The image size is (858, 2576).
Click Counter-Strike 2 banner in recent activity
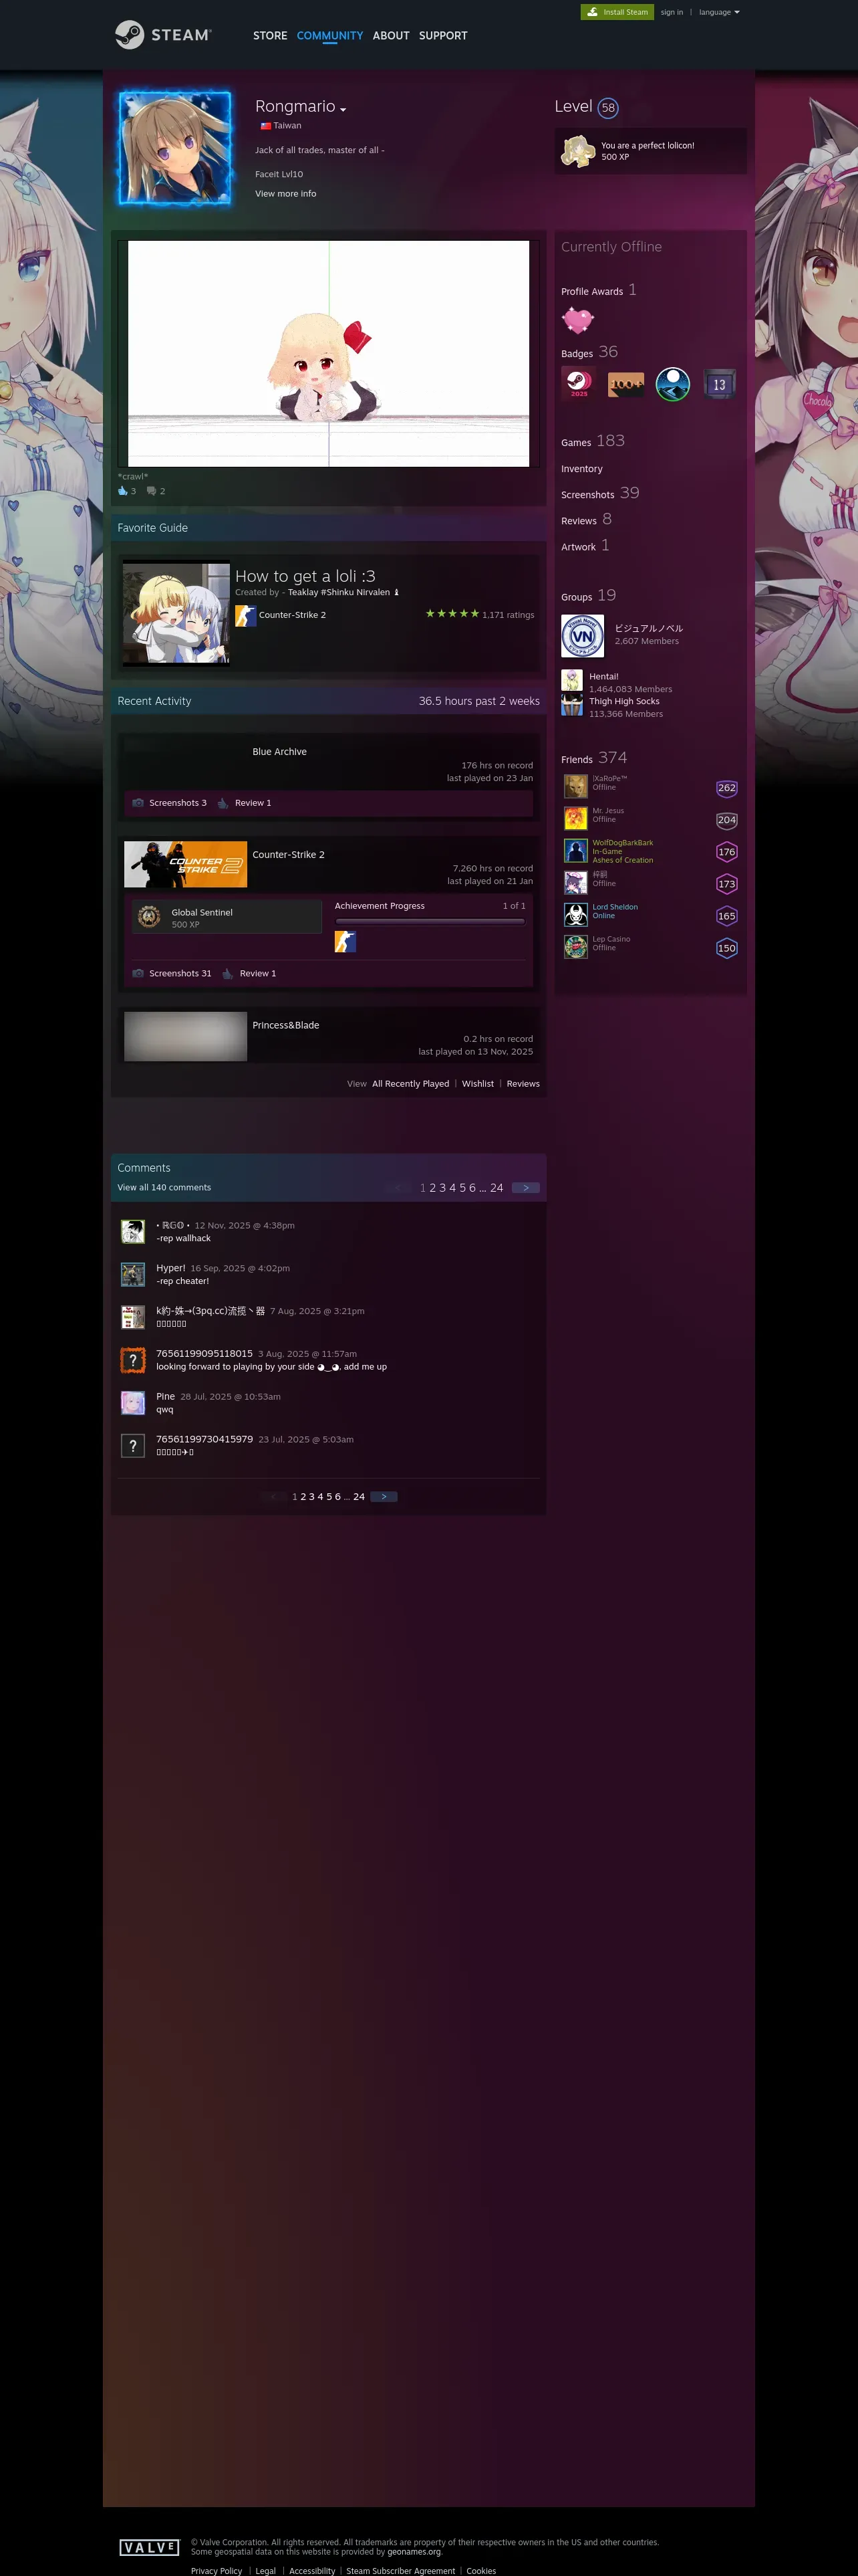[186, 865]
